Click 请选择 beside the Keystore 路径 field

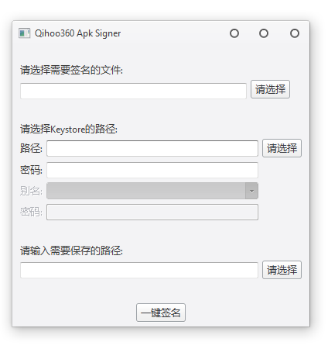[282, 148]
